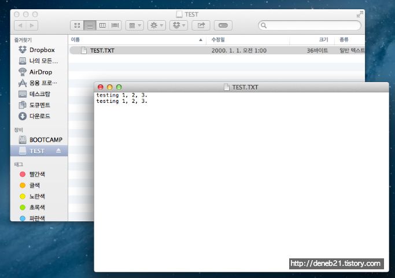Image resolution: width=395 pixels, height=278 pixels.
Task: Click TEST.TXT modified date 2000. 1. 1.
Action: (x=239, y=51)
